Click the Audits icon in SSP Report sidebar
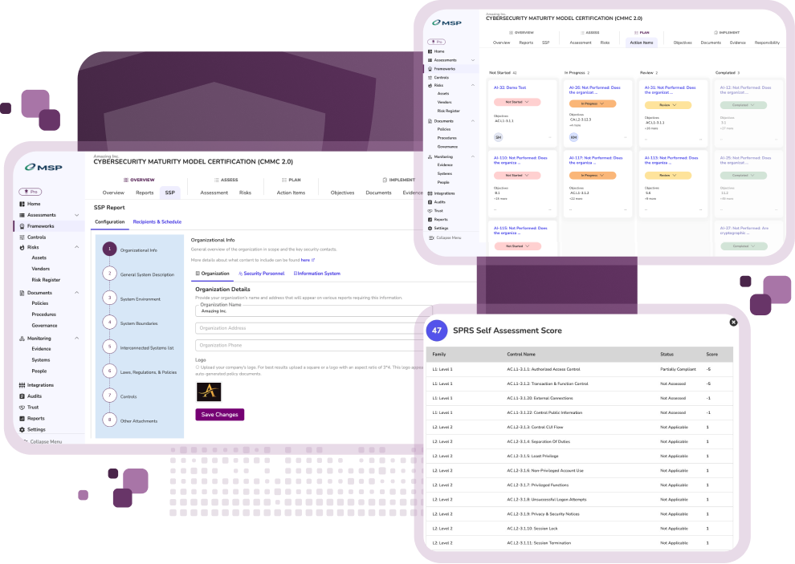 tap(22, 396)
